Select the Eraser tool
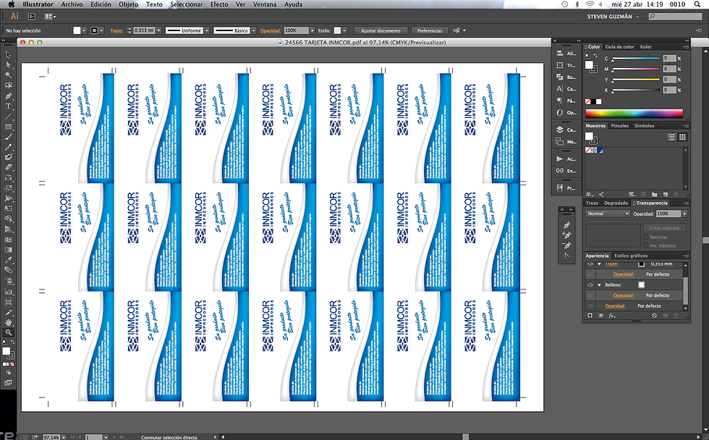This screenshot has width=709, height=440. tap(8, 168)
